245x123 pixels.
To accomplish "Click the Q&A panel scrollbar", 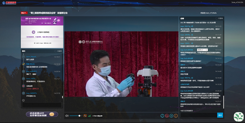I will pyautogui.click(x=224, y=101).
